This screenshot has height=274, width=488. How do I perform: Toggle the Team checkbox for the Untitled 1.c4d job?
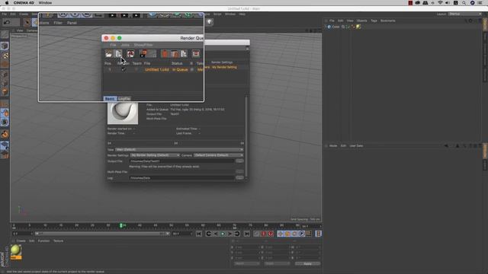coord(136,69)
